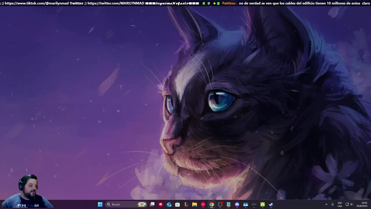
Task: Click the Buscar search box in the taskbar
Action: [x=126, y=204]
